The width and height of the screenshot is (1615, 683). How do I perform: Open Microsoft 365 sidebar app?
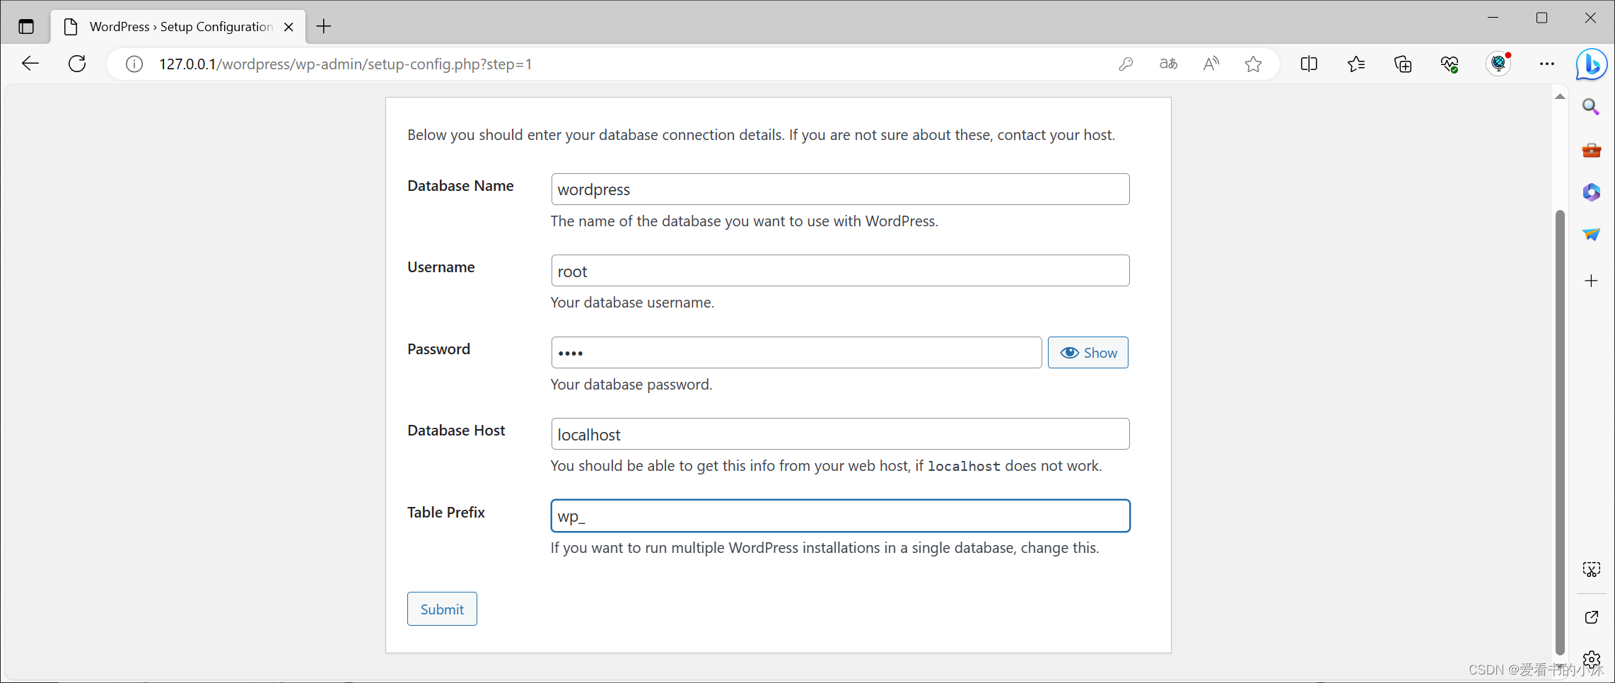[1591, 192]
